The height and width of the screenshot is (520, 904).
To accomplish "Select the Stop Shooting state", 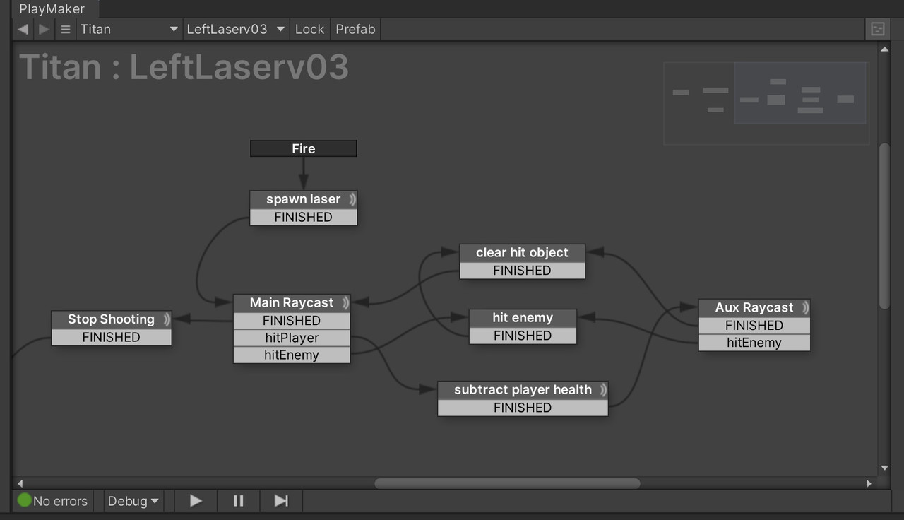I will (112, 319).
